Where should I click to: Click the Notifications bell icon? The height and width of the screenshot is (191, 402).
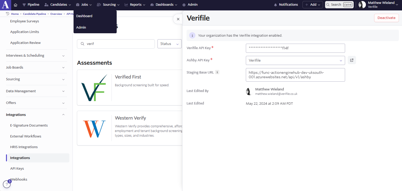[276, 5]
